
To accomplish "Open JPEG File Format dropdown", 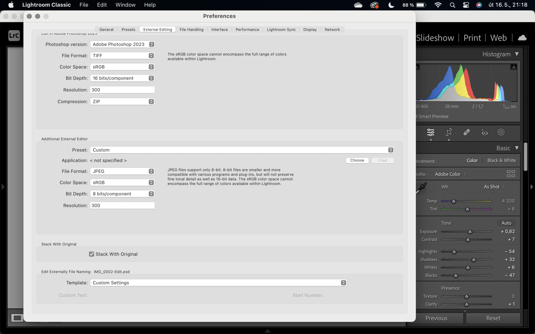I will [122, 171].
